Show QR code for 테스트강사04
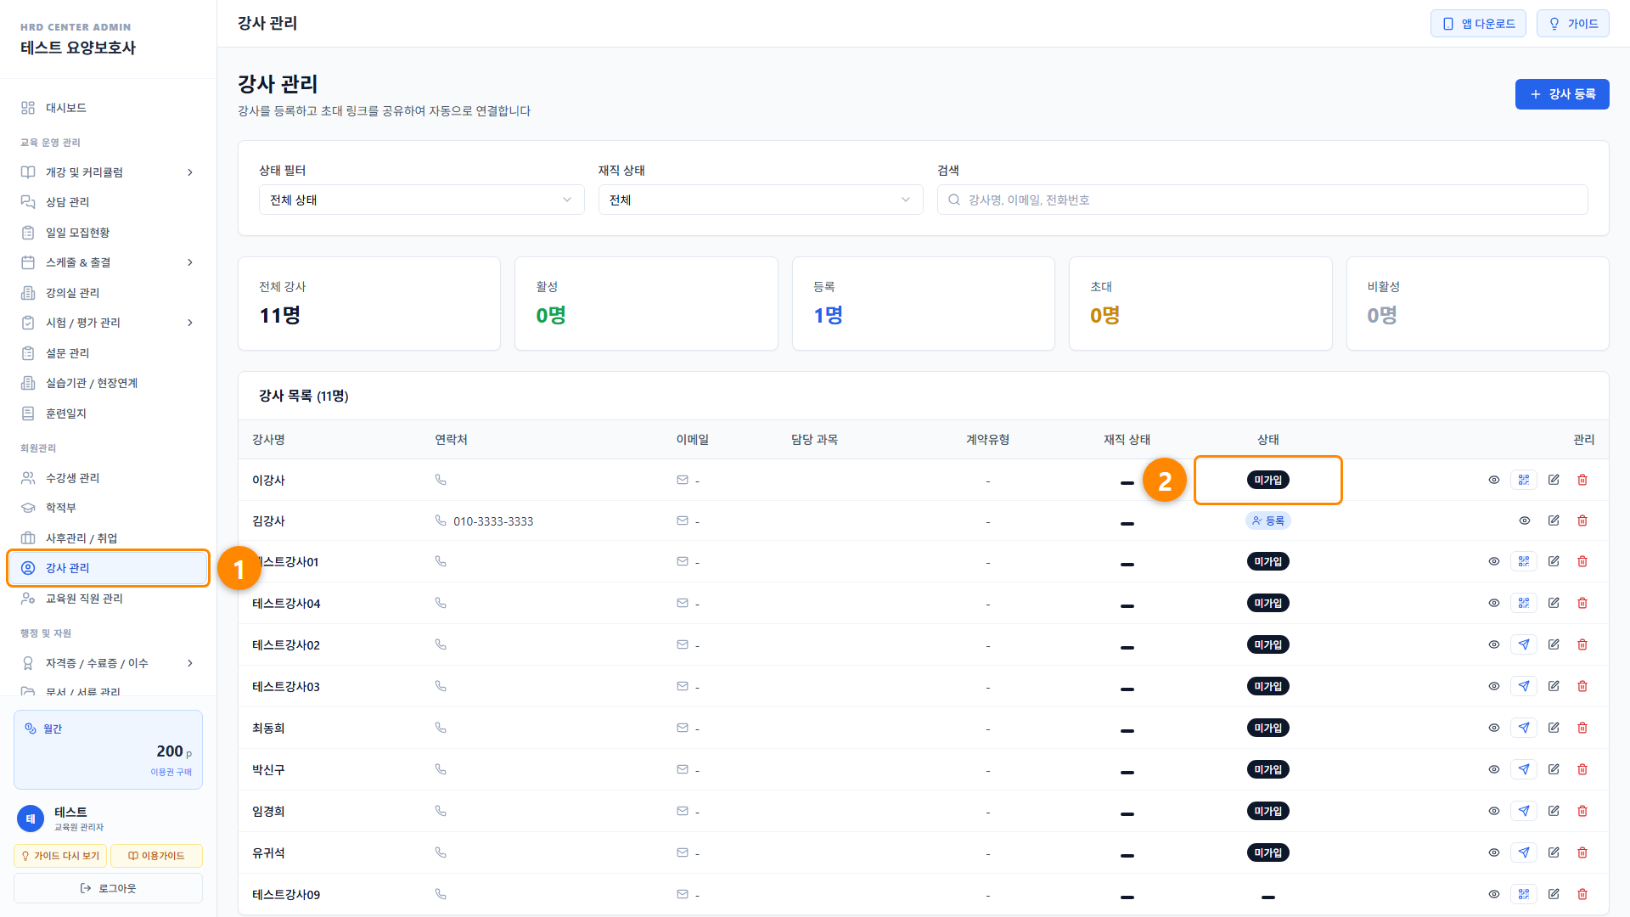Viewport: 1630px width, 917px height. pos(1524,603)
